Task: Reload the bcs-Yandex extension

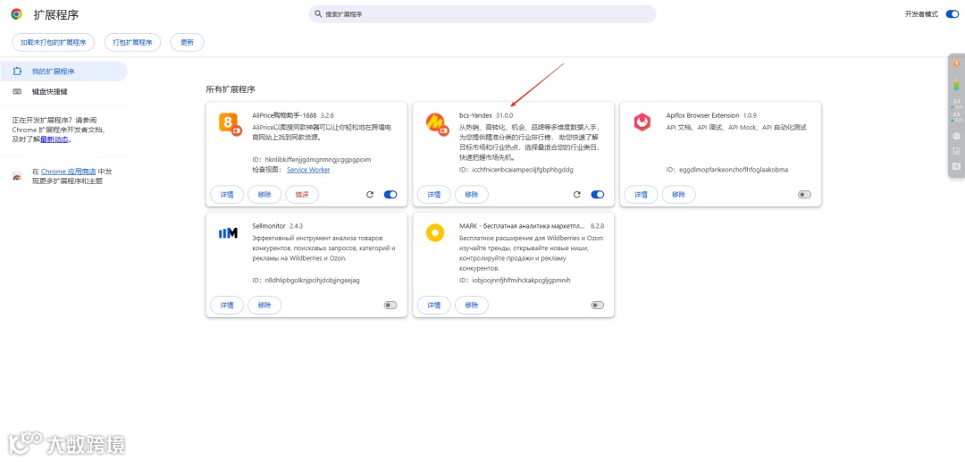Action: pos(576,195)
